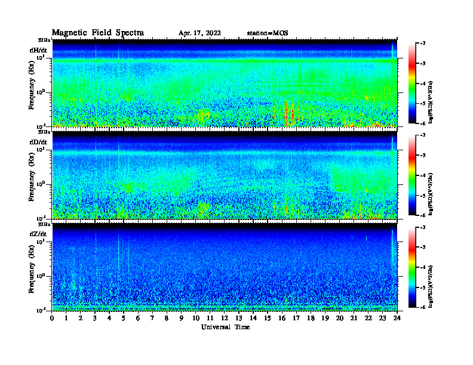473x365 pixels.
Task: Click the 10¹ frequency tick of dD/dt panel
Action: coord(41,149)
